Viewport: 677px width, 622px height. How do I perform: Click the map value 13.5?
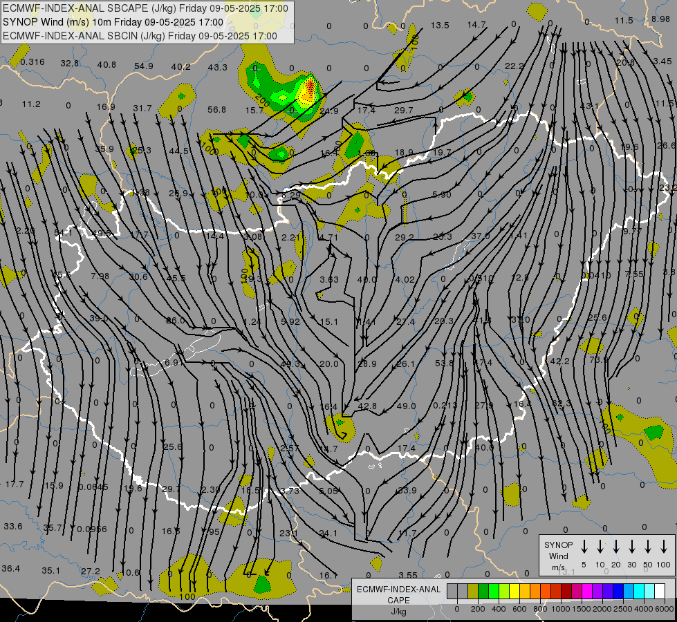pos(440,26)
